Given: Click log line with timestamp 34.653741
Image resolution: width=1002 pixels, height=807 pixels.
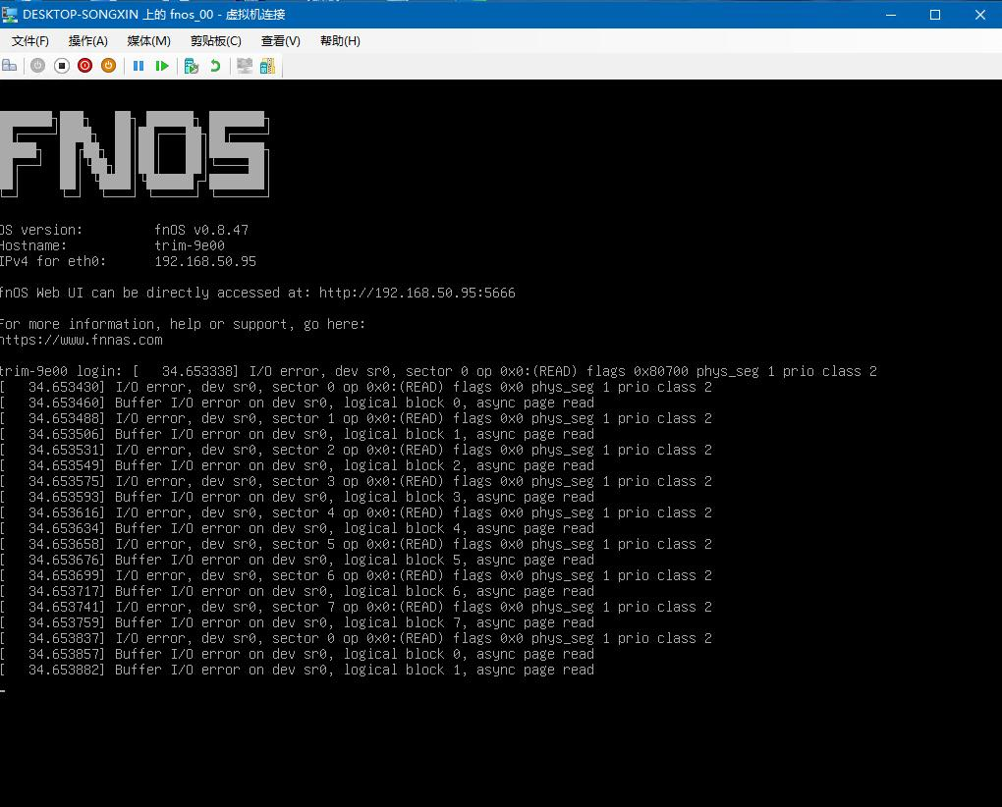Looking at the screenshot, I should (356, 607).
